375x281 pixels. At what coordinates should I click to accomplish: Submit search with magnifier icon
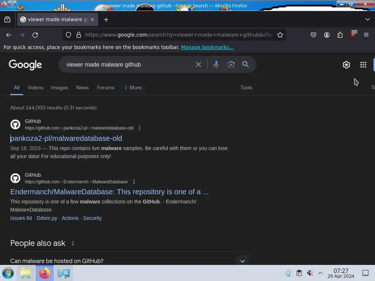245,64
